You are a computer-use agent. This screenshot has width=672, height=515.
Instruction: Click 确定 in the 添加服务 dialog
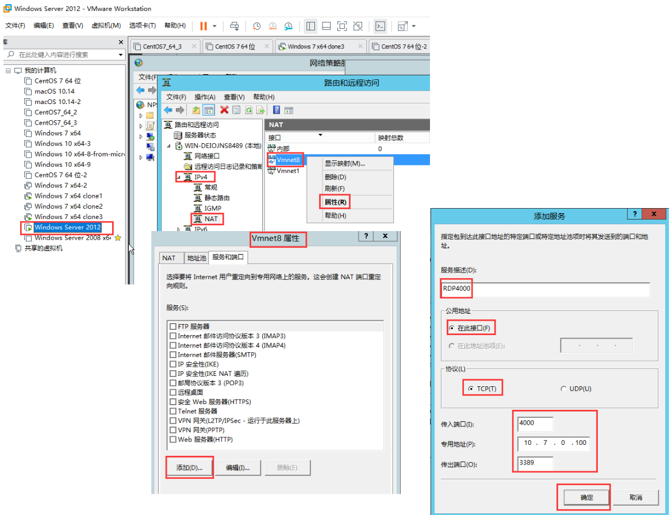[587, 497]
